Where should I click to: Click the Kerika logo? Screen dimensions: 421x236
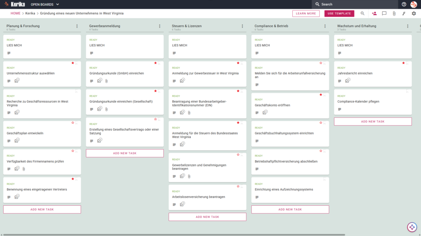[15, 4]
